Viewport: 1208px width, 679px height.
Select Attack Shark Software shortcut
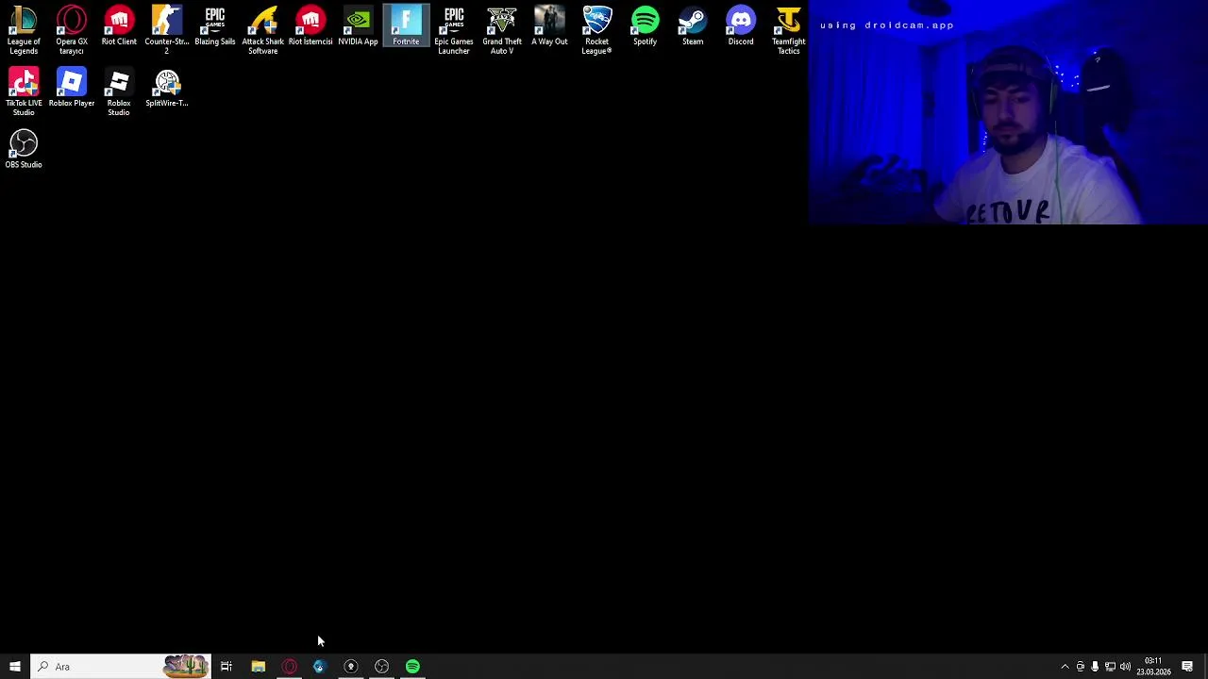262,30
